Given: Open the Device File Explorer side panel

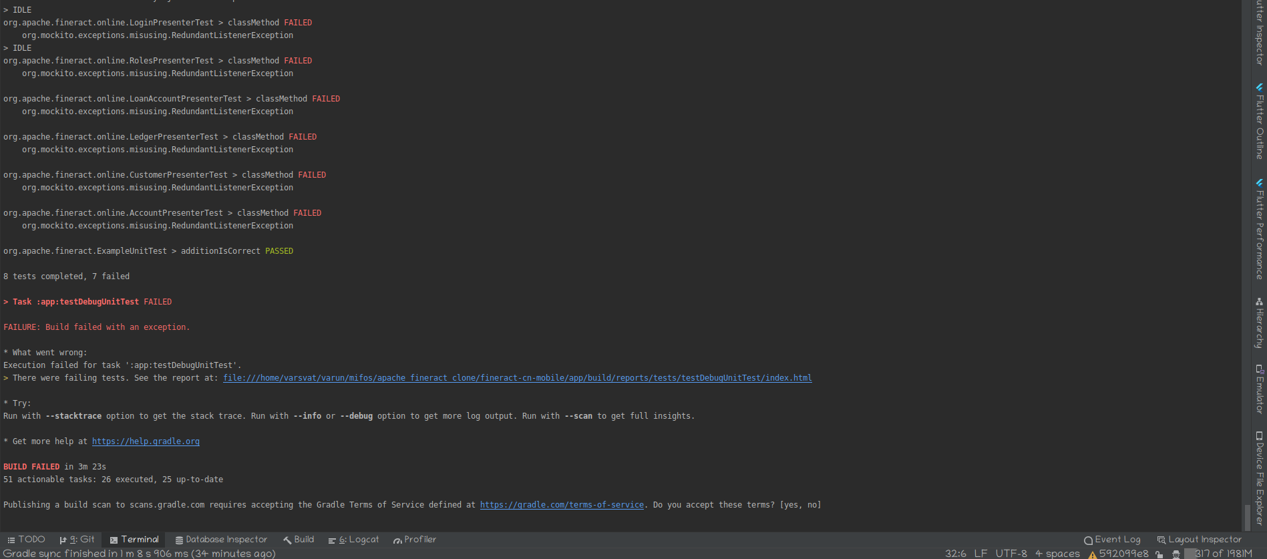Looking at the screenshot, I should click(1260, 478).
